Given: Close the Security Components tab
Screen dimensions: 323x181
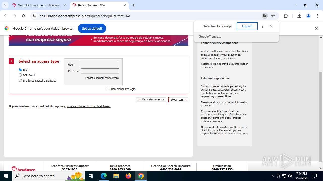Looking at the screenshot, I should (x=65, y=5).
